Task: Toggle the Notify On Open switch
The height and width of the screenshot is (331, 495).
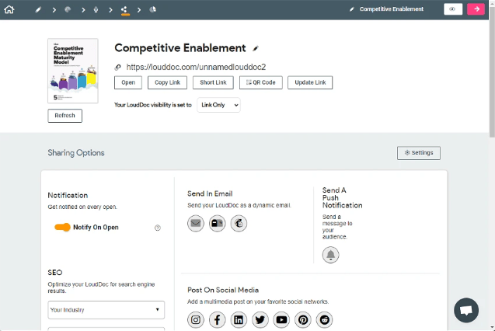Action: point(62,228)
